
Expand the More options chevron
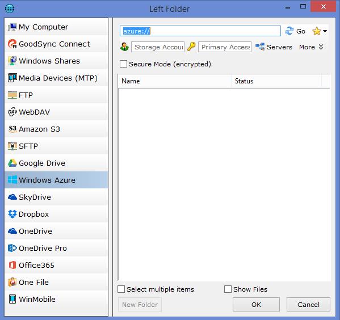[x=321, y=47]
